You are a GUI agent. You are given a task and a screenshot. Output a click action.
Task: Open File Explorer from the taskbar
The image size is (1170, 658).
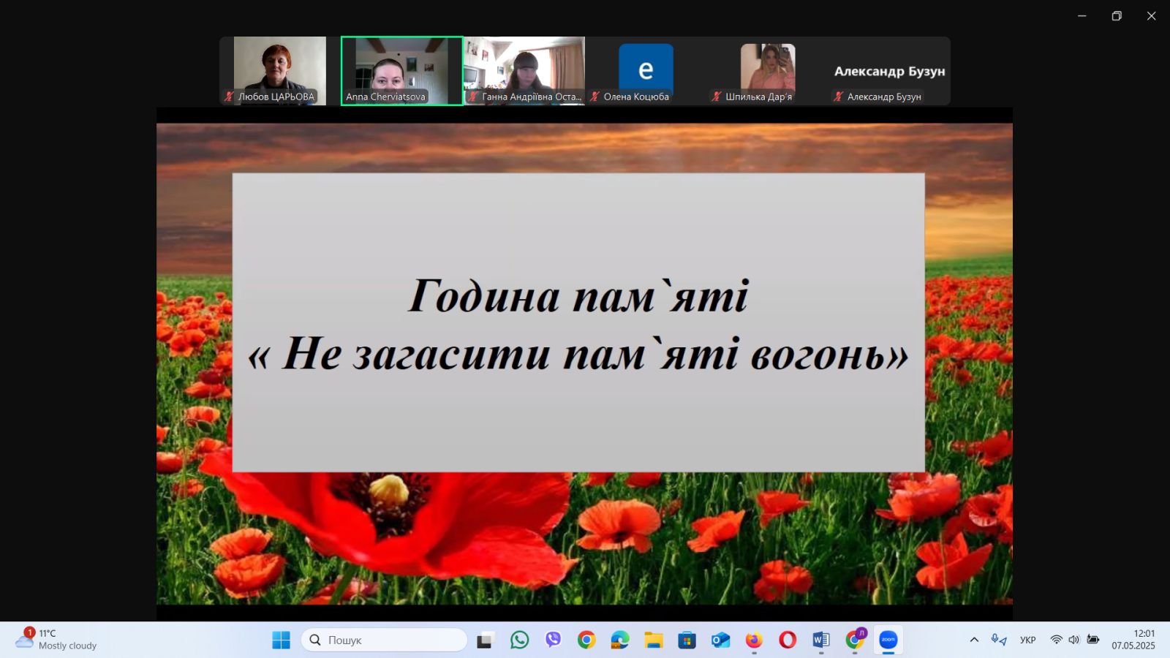pyautogui.click(x=653, y=640)
